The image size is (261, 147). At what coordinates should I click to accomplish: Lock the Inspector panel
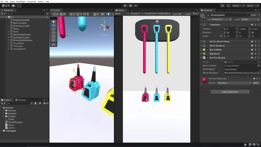point(256,10)
